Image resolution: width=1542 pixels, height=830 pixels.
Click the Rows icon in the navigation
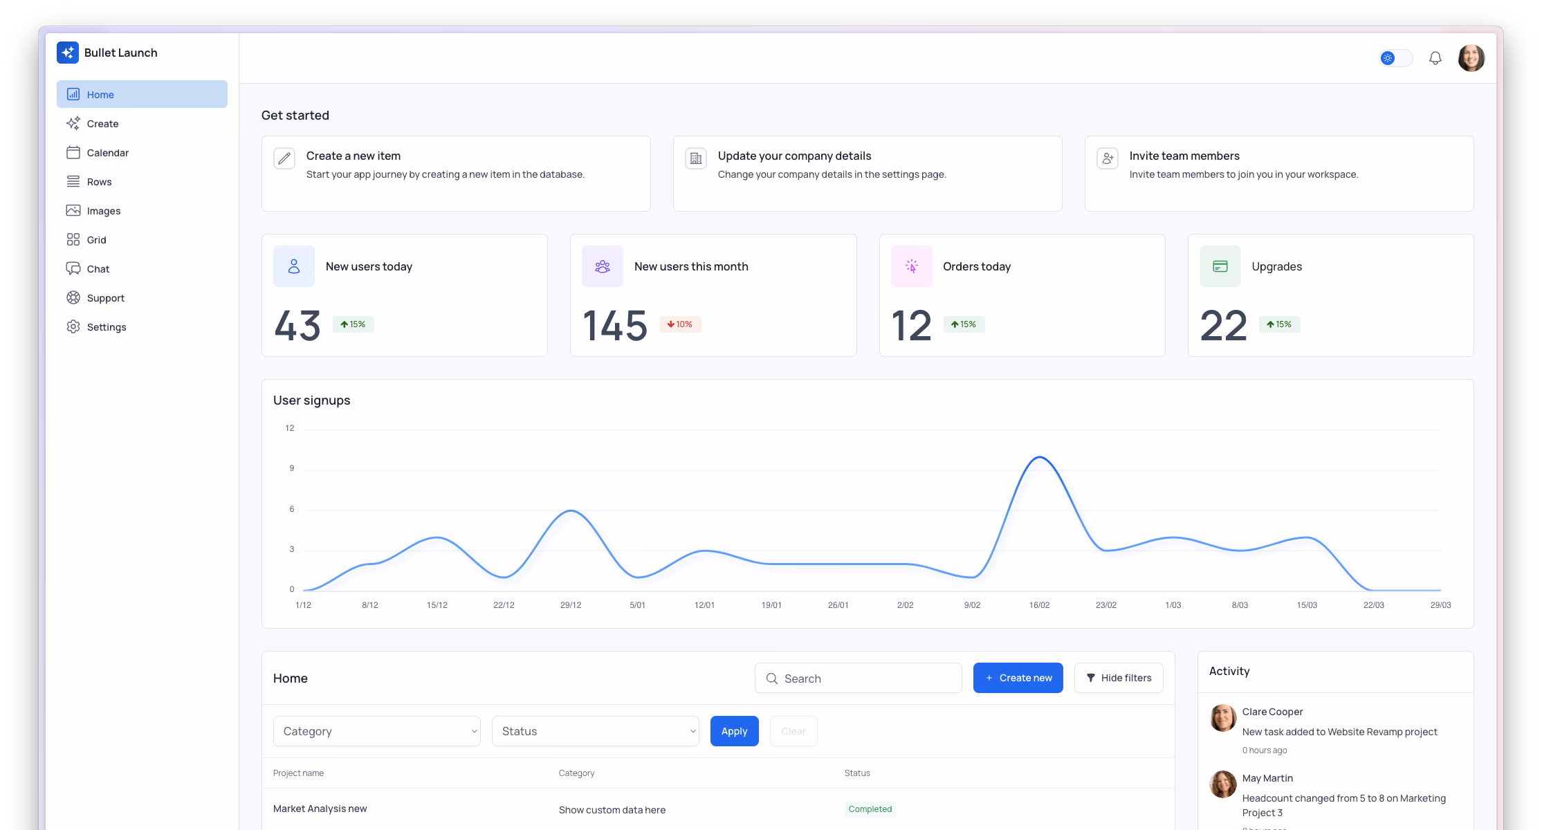click(x=74, y=181)
